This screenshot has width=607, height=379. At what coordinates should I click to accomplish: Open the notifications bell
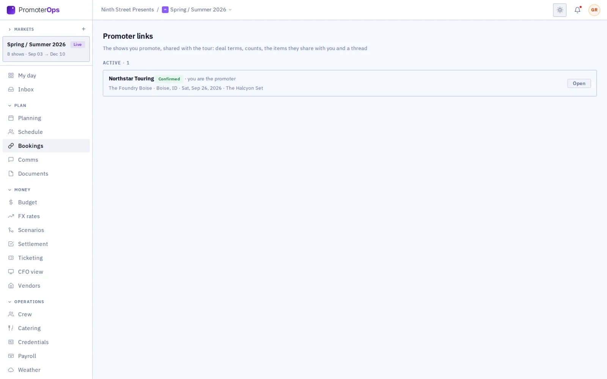577,10
